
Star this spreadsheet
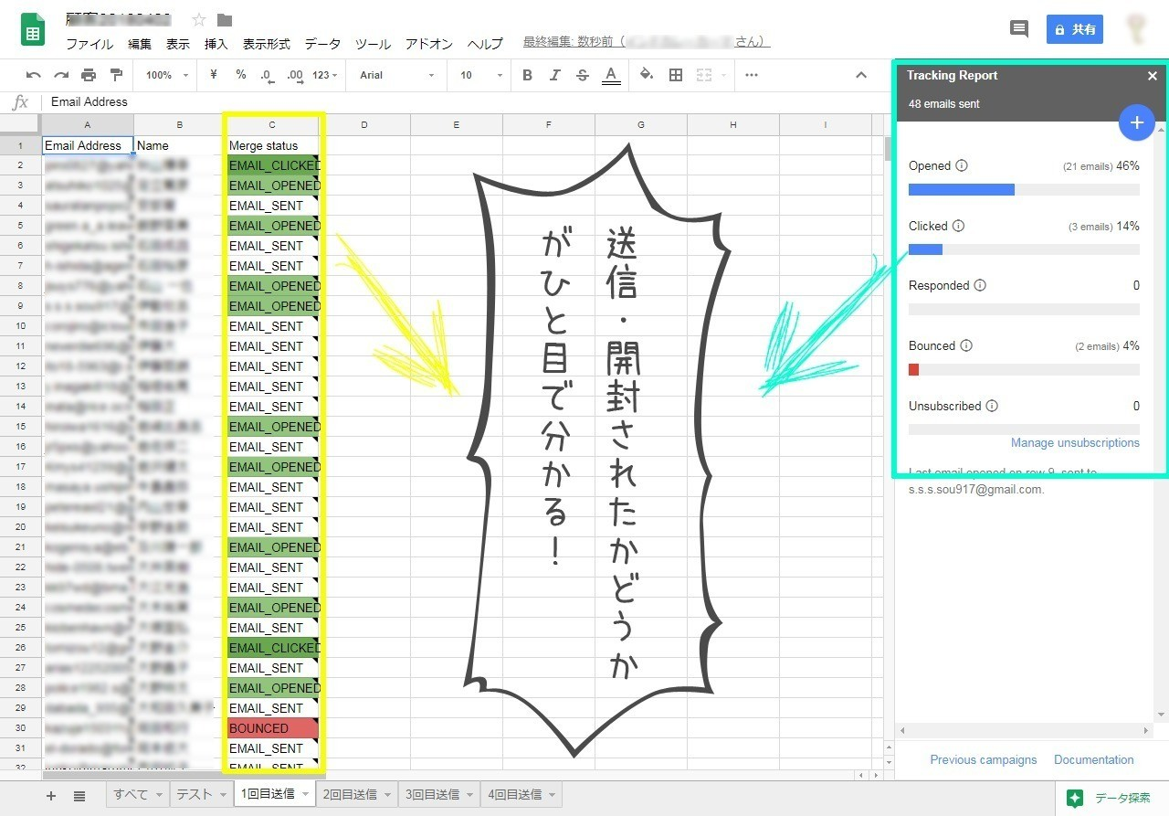(x=199, y=20)
